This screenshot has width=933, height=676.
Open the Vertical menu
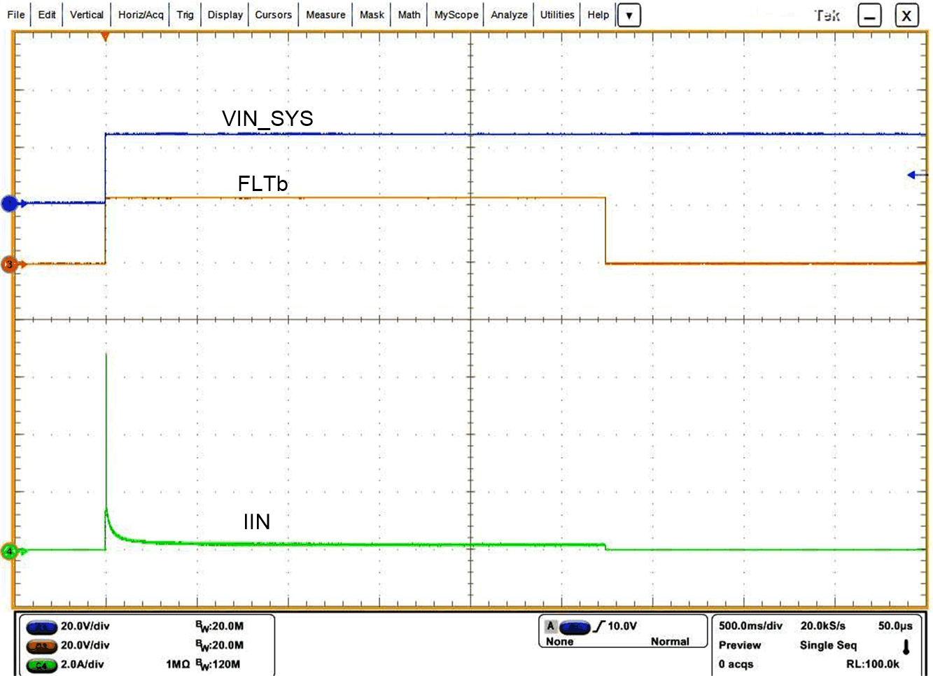(87, 15)
